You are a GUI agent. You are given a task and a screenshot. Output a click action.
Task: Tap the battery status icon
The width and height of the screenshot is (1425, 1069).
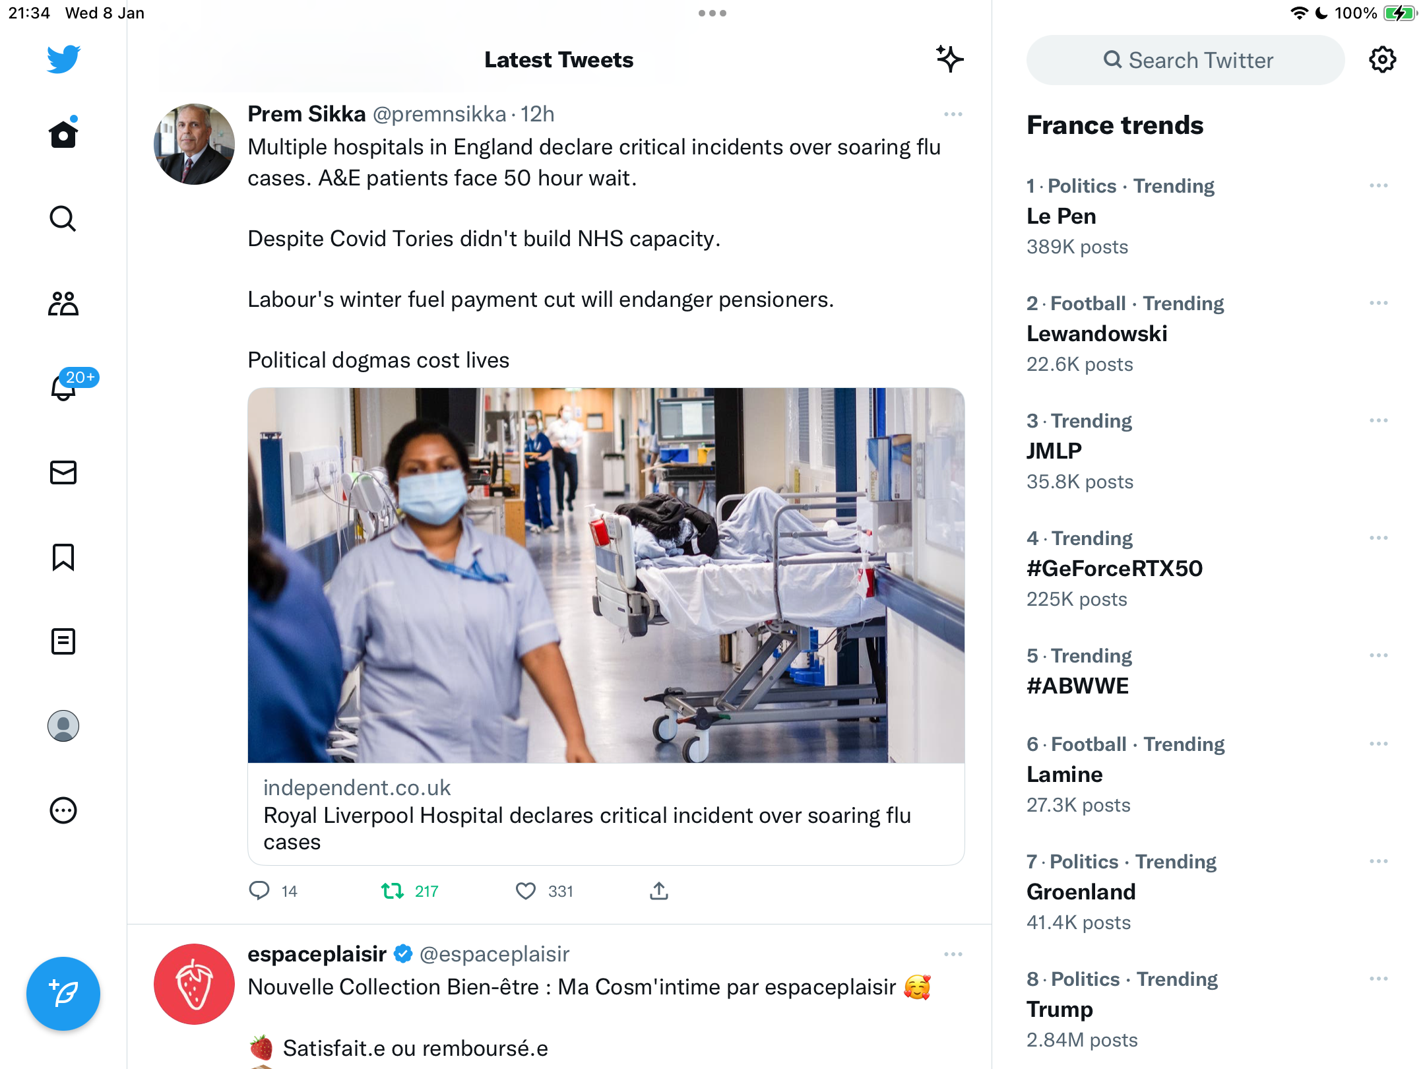click(1401, 13)
